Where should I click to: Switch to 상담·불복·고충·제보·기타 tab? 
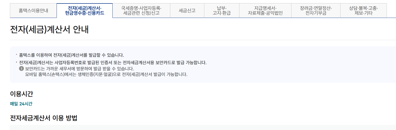coord(364,11)
